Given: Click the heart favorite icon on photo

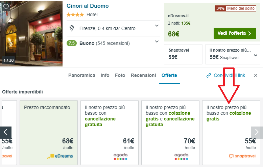Looking at the screenshot, I should click(x=6, y=6).
